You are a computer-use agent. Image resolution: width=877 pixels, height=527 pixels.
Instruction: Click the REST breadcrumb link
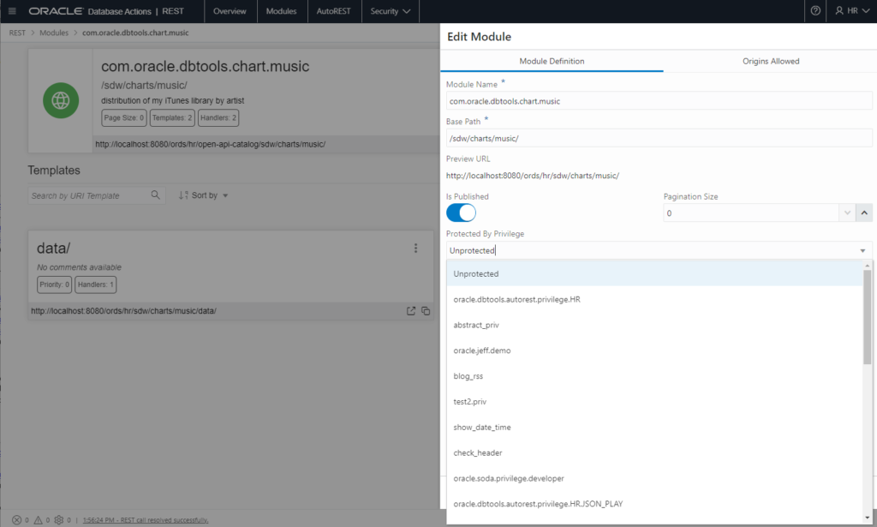(x=17, y=33)
